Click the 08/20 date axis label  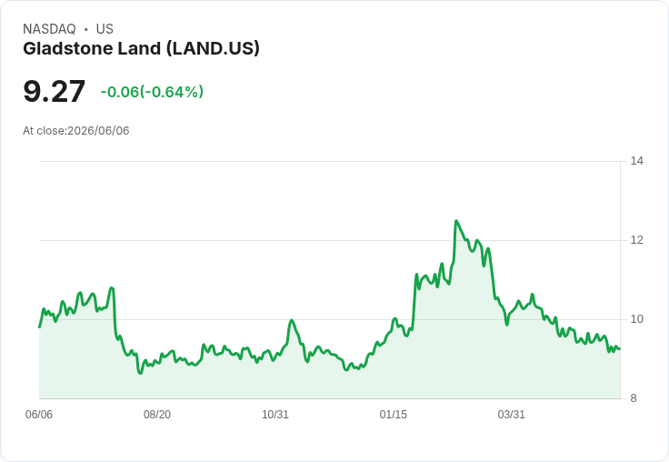pos(157,414)
